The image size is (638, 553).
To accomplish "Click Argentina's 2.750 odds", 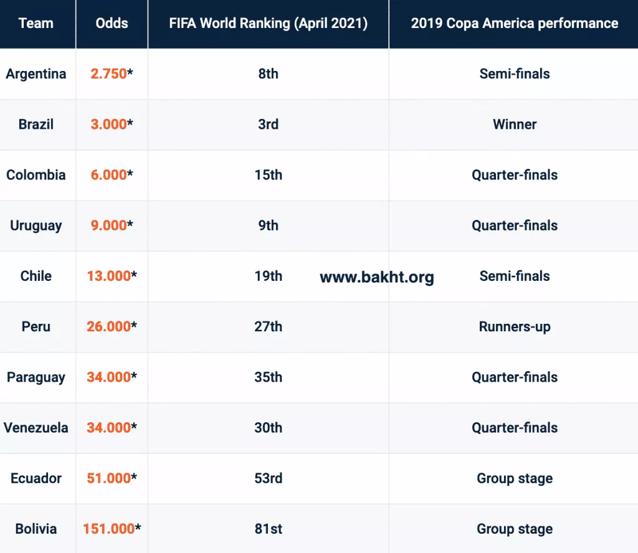I will [108, 73].
